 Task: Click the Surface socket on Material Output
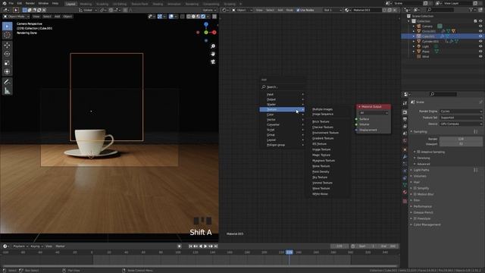coord(356,119)
